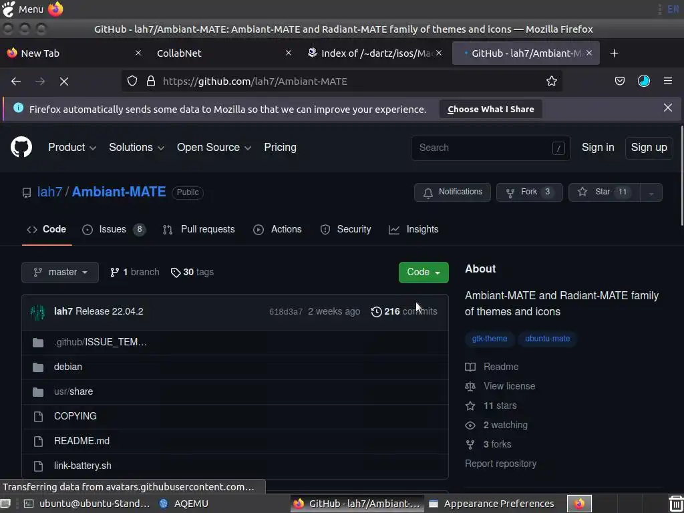The image size is (684, 513).
Task: Open the Pull requests tab
Action: point(199,230)
